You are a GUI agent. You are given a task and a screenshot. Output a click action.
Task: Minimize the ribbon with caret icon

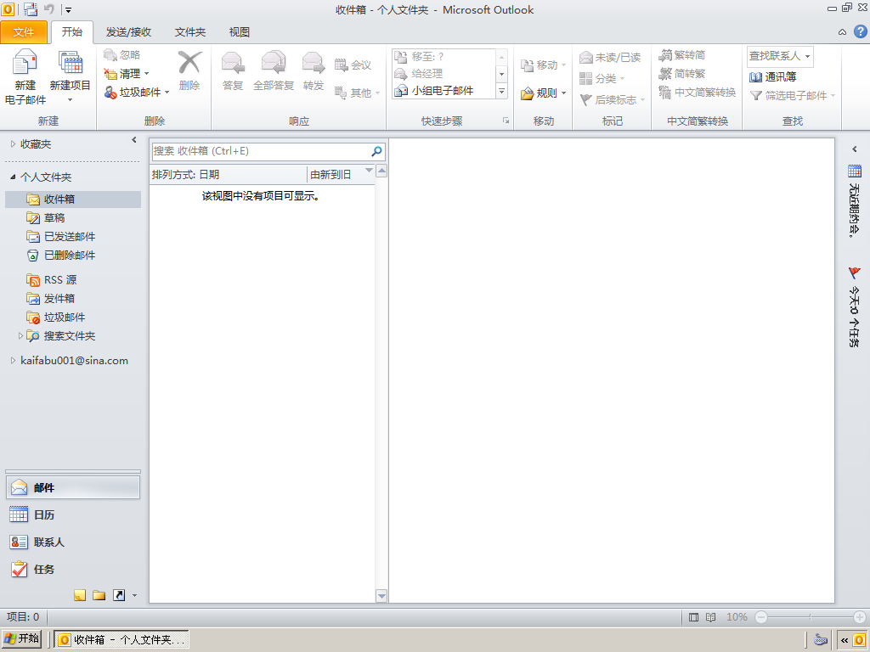point(842,32)
